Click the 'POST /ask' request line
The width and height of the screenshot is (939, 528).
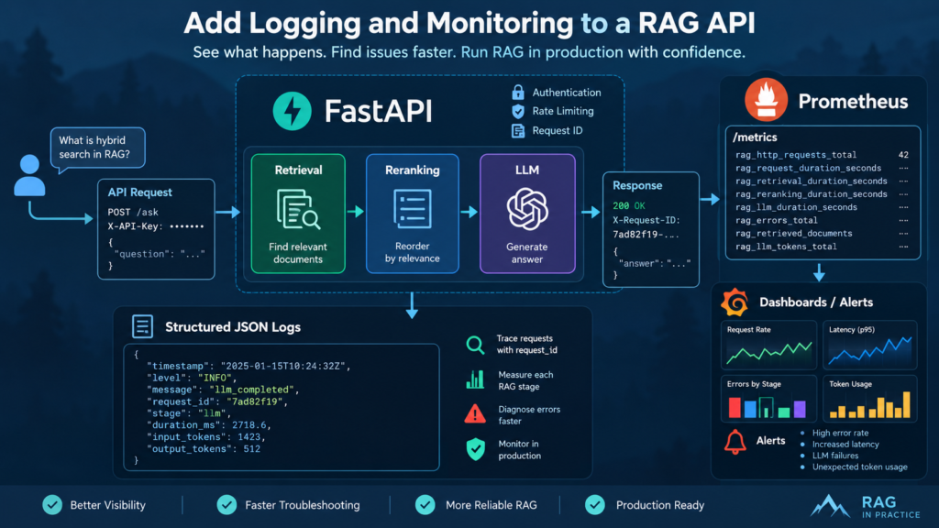coord(133,212)
